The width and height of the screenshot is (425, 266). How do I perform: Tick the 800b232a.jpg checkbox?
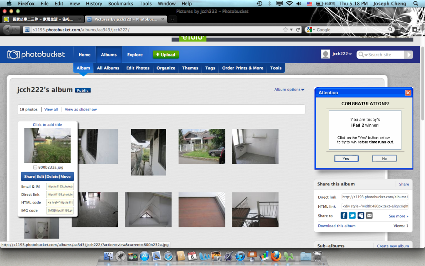(35, 167)
